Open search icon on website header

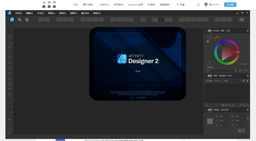click(198, 5)
